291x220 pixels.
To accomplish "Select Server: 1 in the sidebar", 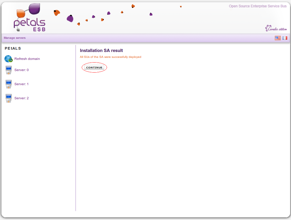I will tap(21, 84).
